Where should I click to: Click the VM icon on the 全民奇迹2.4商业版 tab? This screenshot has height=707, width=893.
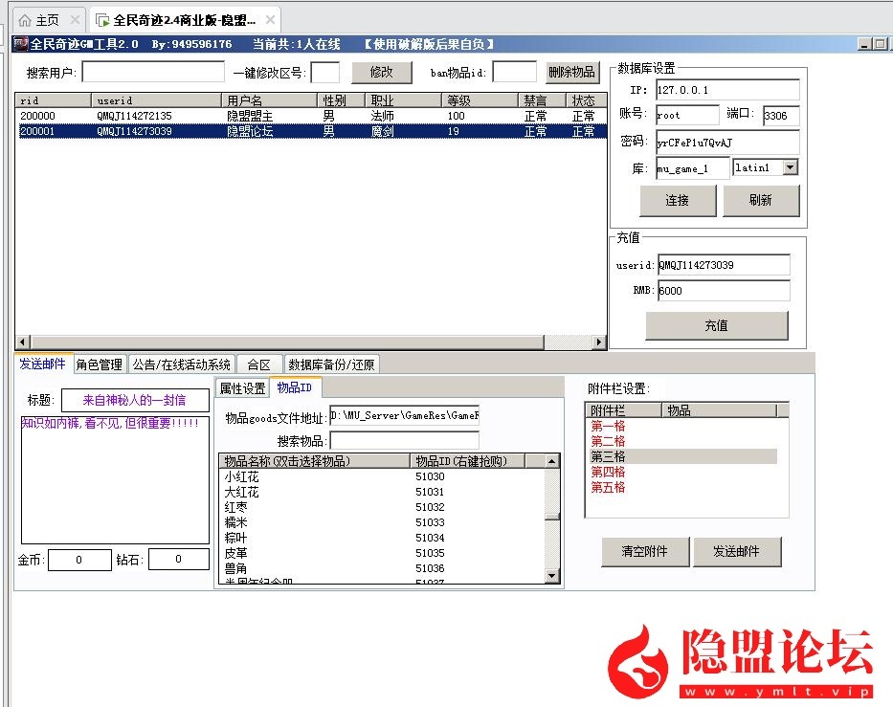click(102, 20)
